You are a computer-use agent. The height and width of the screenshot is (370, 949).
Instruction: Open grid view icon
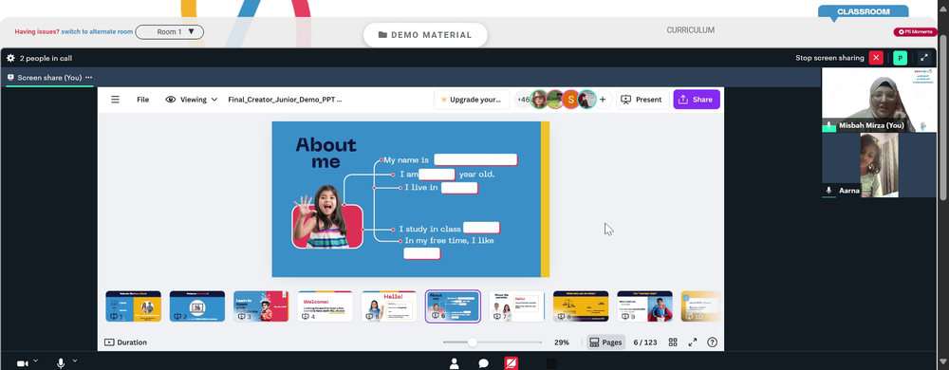[x=673, y=342]
